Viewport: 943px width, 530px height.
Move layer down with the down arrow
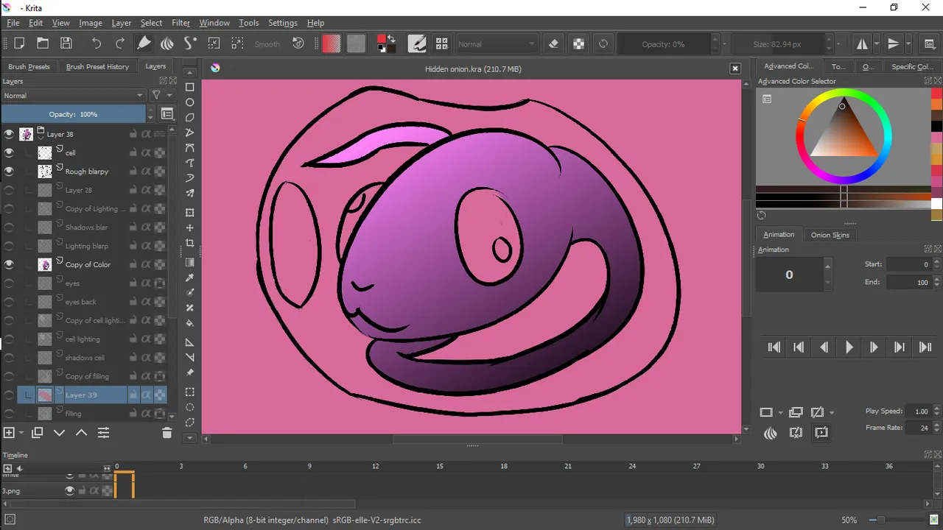(x=60, y=433)
